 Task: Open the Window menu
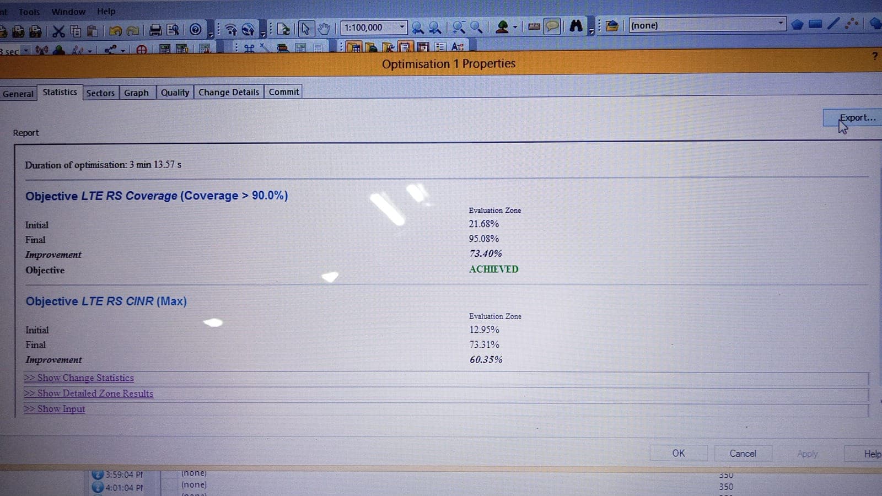click(68, 12)
